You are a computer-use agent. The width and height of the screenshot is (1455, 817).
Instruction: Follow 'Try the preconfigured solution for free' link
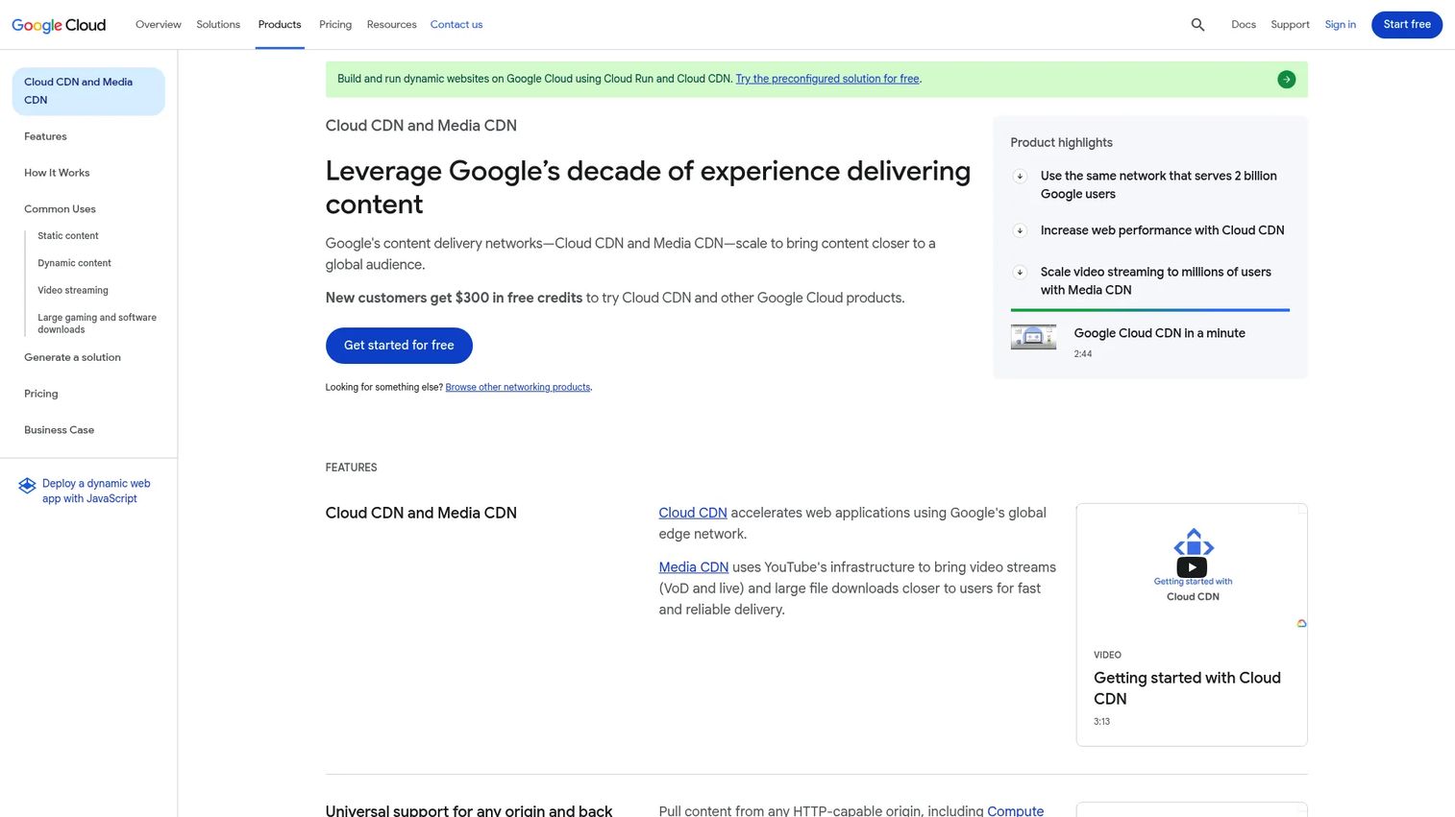[x=827, y=79]
